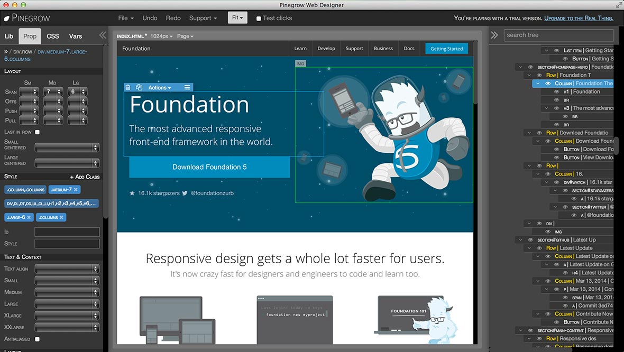Collapse the Row Download Foundatio tree node

[529, 133]
